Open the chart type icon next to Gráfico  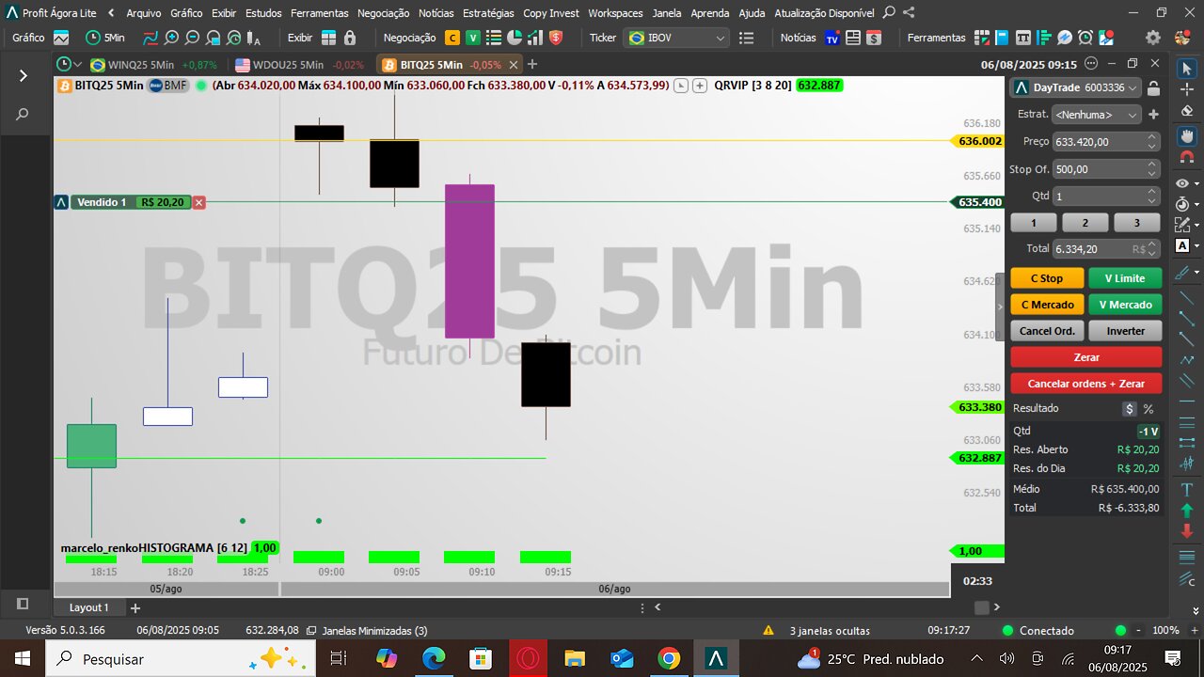[x=61, y=38]
